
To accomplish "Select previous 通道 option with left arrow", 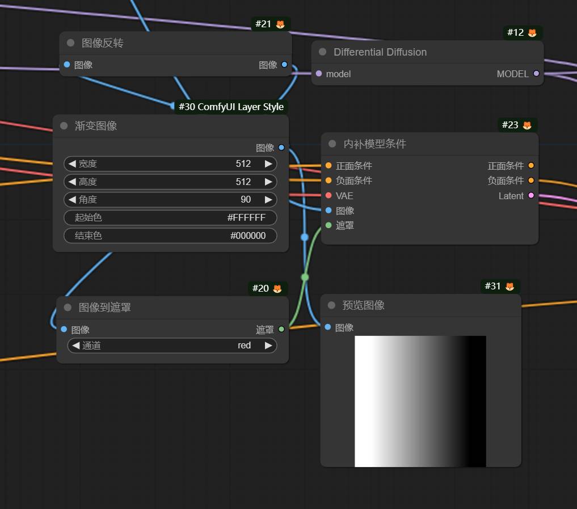I will [x=75, y=346].
